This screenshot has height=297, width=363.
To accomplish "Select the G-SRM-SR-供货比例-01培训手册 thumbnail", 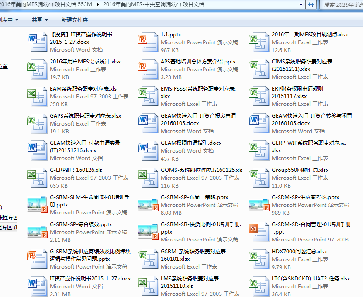I will coord(148,232).
